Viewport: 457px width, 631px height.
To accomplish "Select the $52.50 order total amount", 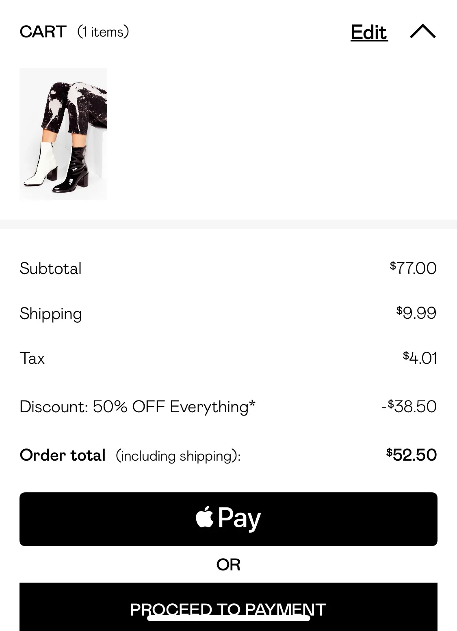I will [411, 455].
